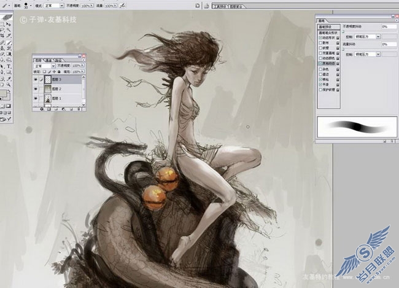Screen dimensions: 399x288
Task: Enable 杂色 noise checkbox
Action: [320, 69]
